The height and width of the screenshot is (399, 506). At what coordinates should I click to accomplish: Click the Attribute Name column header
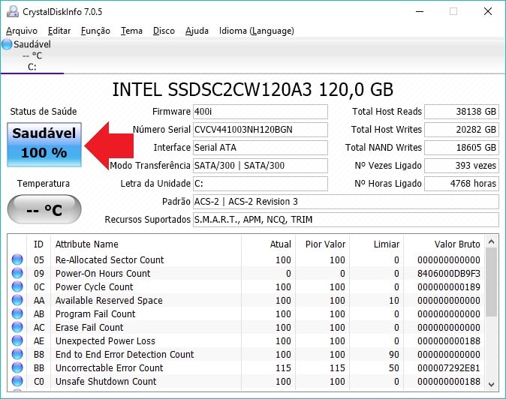(146, 244)
